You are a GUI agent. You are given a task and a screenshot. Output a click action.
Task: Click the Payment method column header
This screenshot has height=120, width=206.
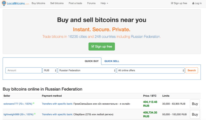pos(52,96)
